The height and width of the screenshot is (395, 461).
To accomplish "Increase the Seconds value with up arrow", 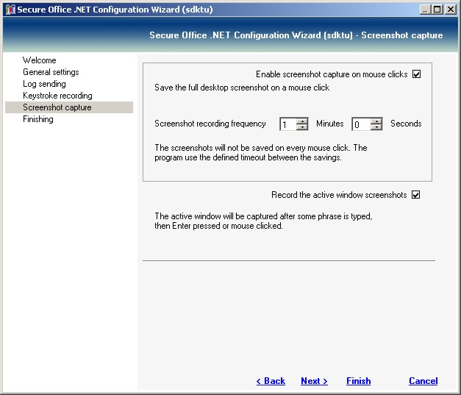I will [376, 121].
